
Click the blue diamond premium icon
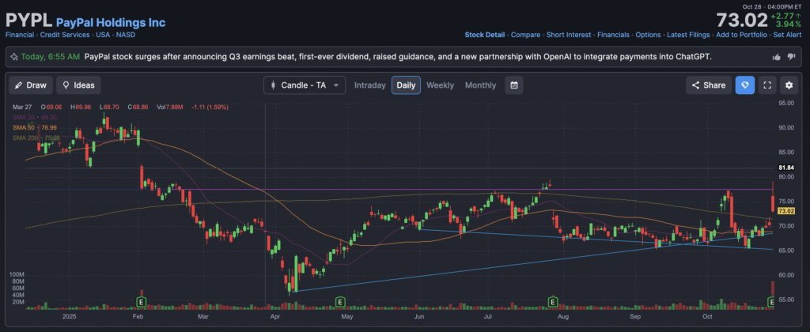pos(744,85)
